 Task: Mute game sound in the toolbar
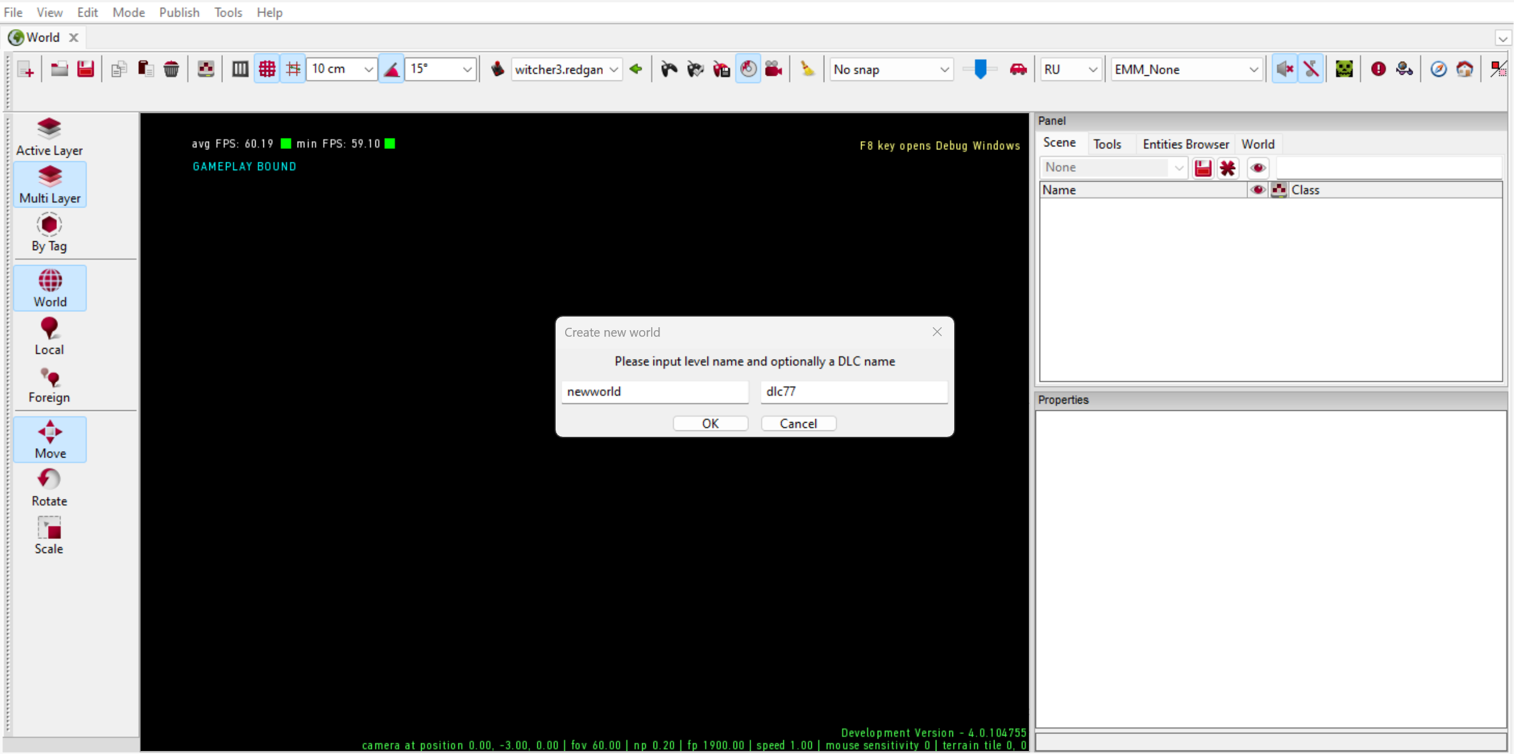[x=1284, y=69]
